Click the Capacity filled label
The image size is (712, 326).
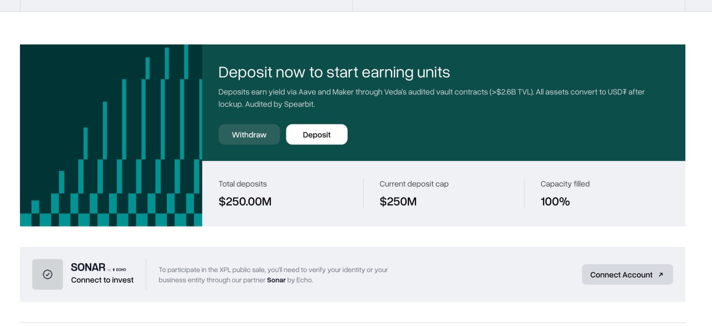(565, 184)
